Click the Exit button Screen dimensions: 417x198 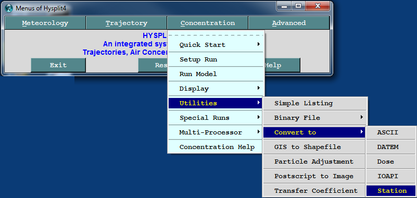(x=58, y=65)
